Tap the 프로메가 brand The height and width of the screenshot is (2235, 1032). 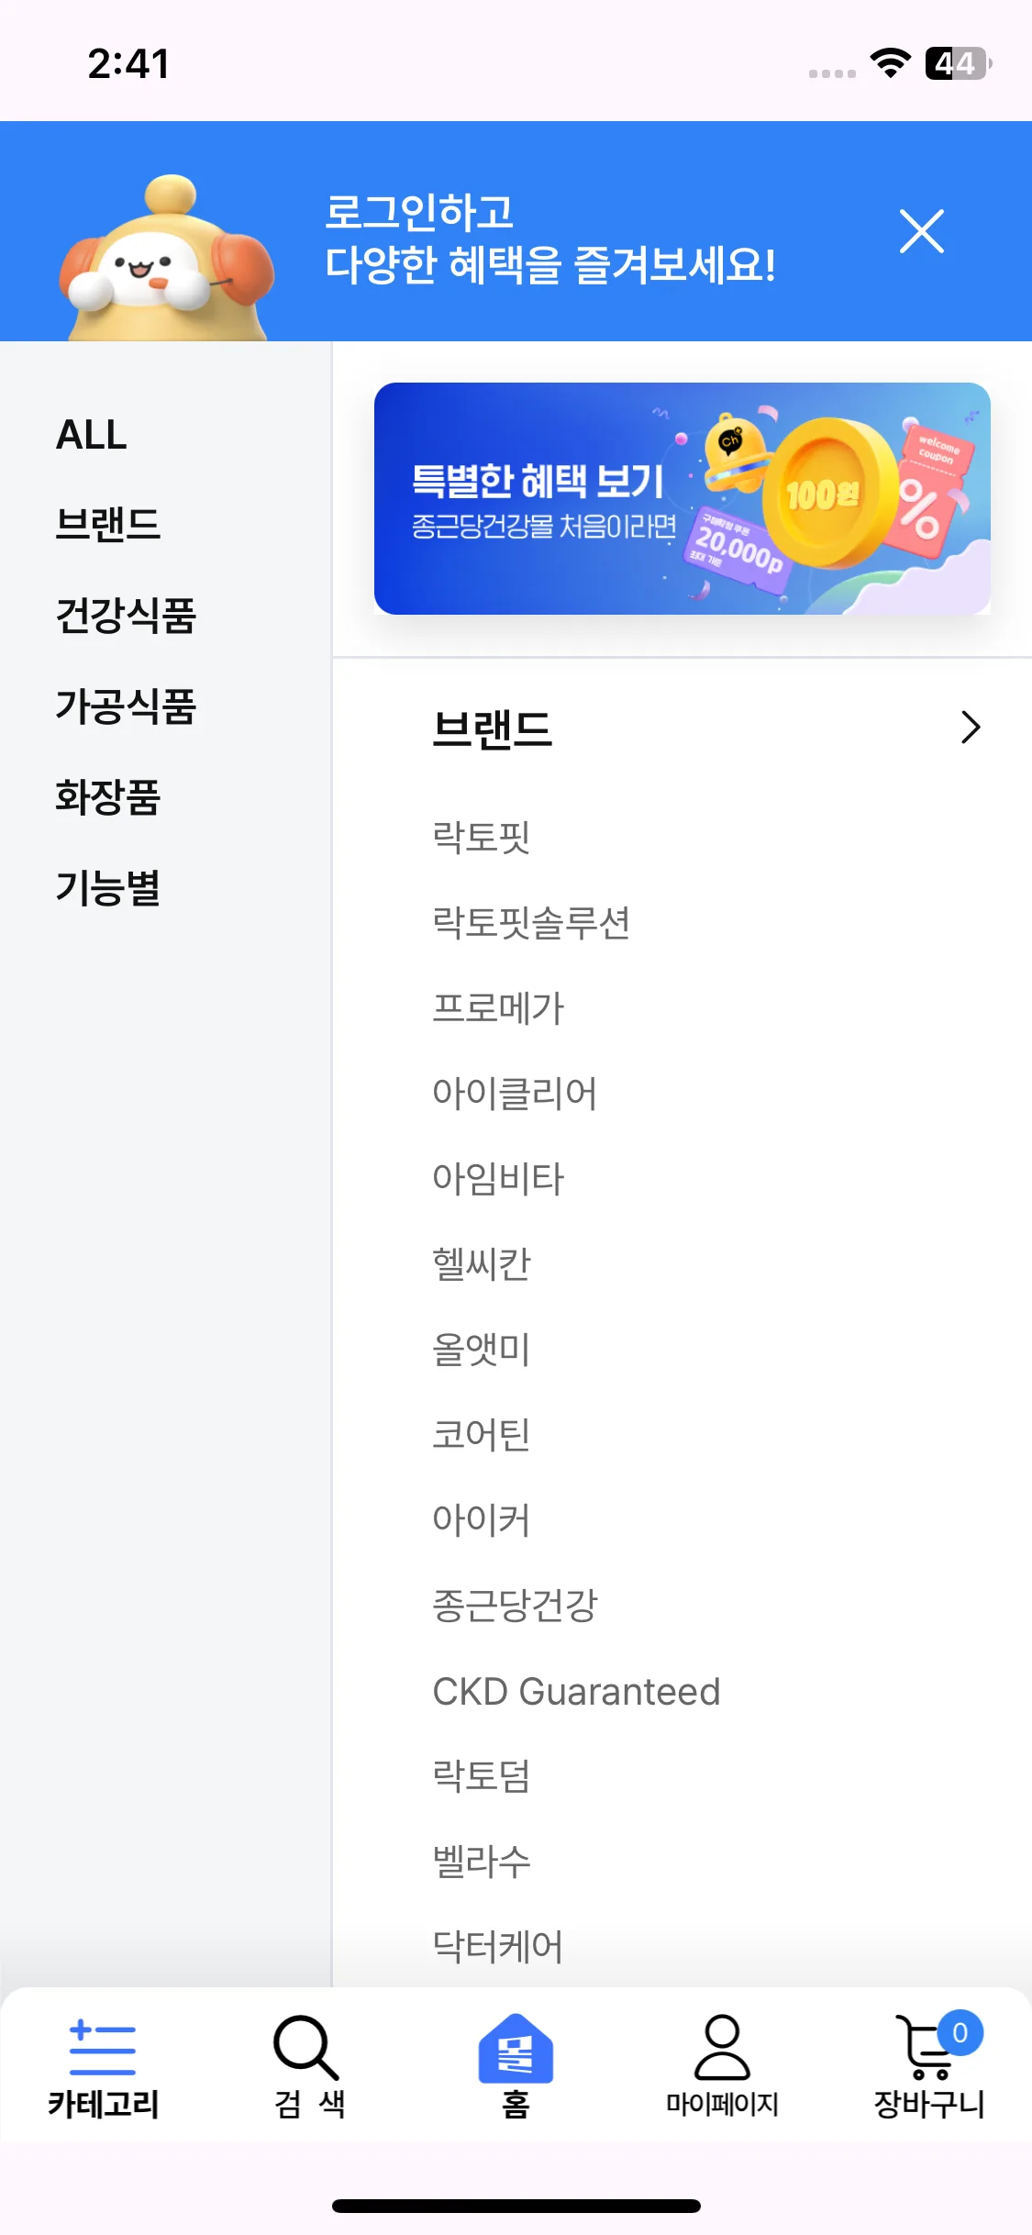click(498, 1007)
